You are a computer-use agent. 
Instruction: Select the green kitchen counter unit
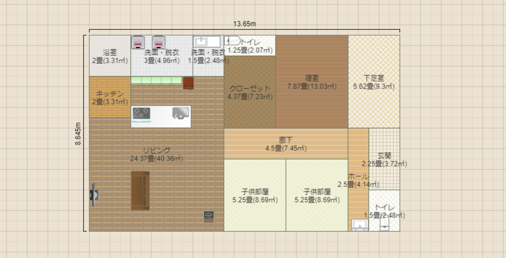(156, 81)
